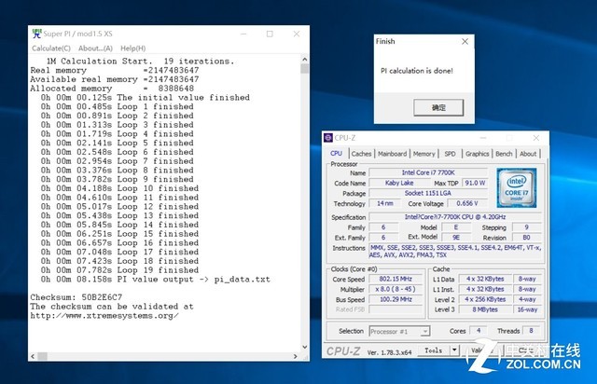Switch to the Mainboard tab in CPU-Z

[392, 154]
